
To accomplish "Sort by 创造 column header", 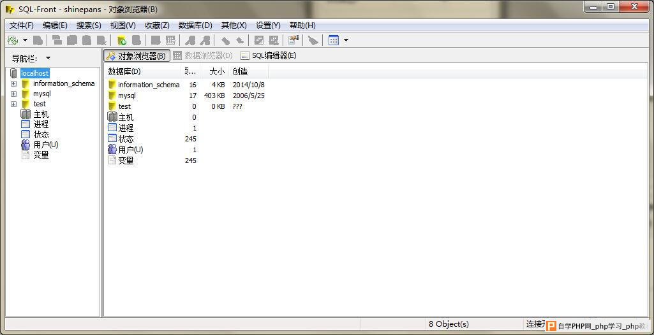I will [249, 71].
